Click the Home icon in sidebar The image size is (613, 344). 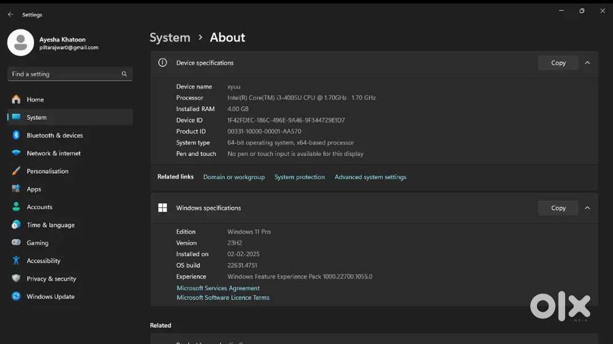pyautogui.click(x=16, y=99)
